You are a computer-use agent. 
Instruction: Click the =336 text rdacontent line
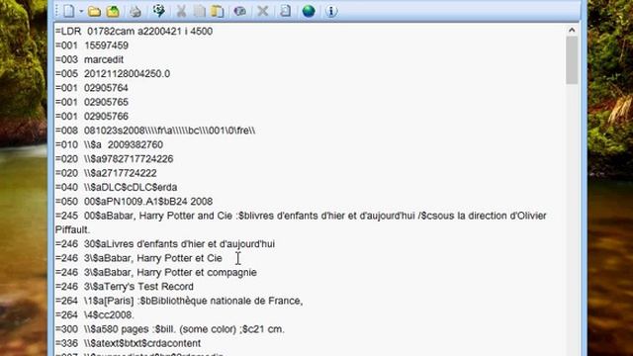click(x=128, y=343)
